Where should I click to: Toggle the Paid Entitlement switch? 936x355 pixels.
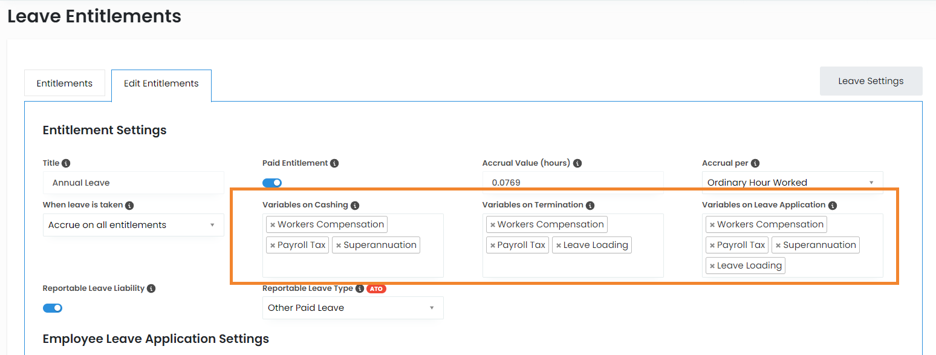pyautogui.click(x=272, y=183)
